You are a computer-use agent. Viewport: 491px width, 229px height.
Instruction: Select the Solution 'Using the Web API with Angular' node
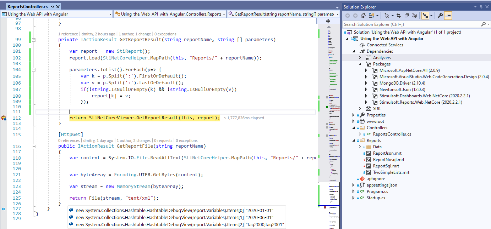point(407,32)
